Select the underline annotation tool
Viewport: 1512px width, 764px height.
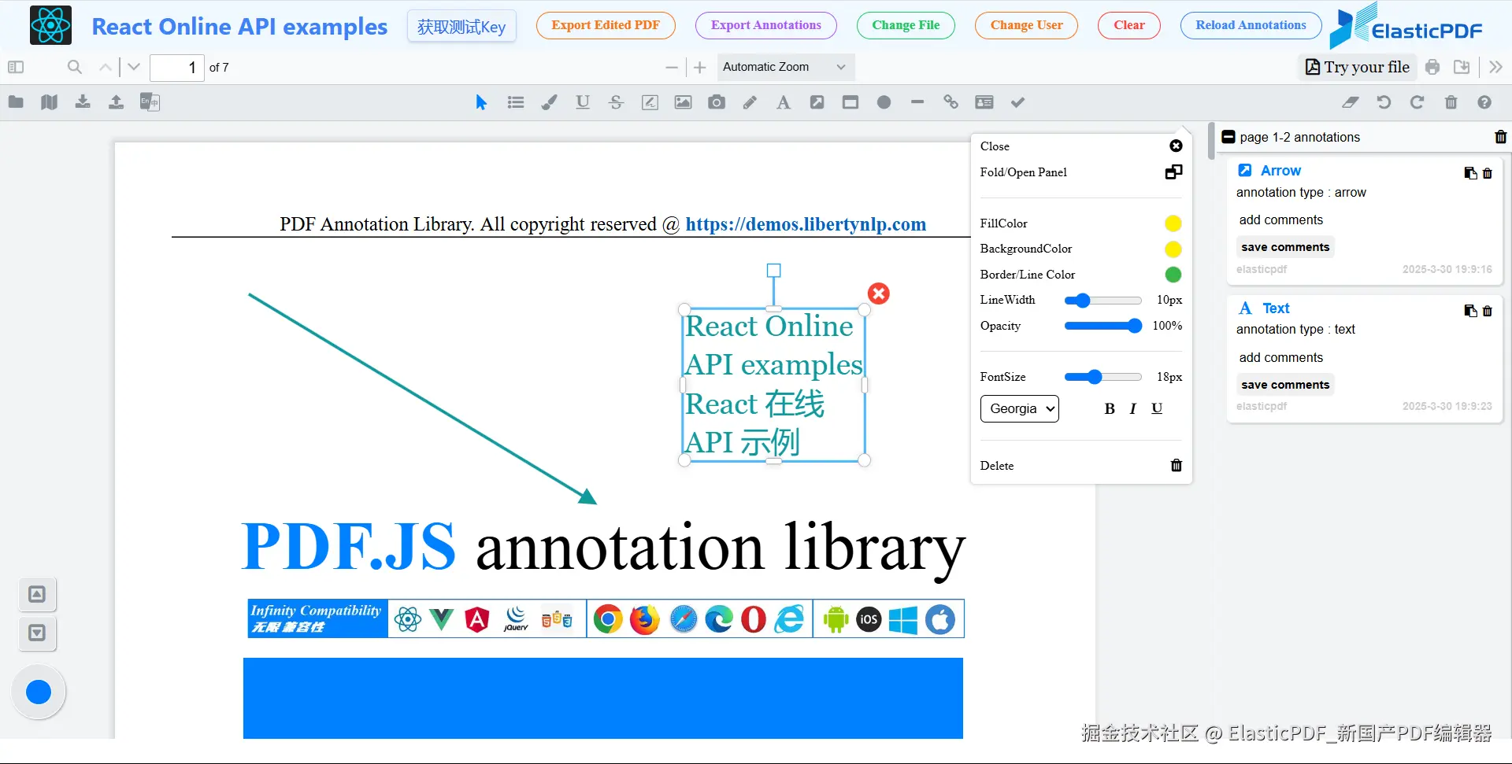point(583,102)
